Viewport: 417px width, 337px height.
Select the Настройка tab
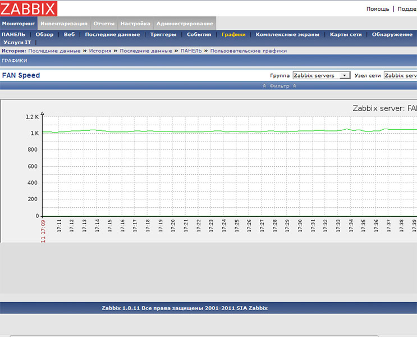point(135,24)
